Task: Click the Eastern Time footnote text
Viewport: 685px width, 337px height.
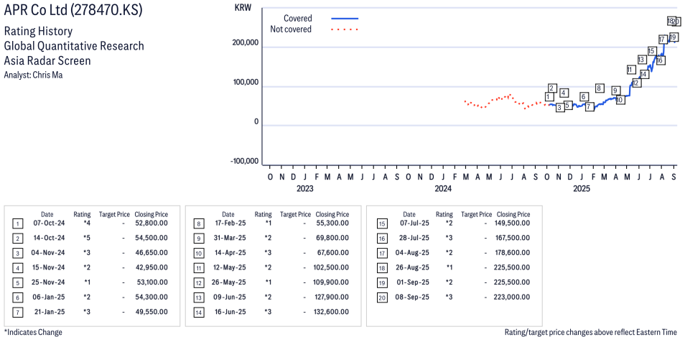Action: coord(592,332)
